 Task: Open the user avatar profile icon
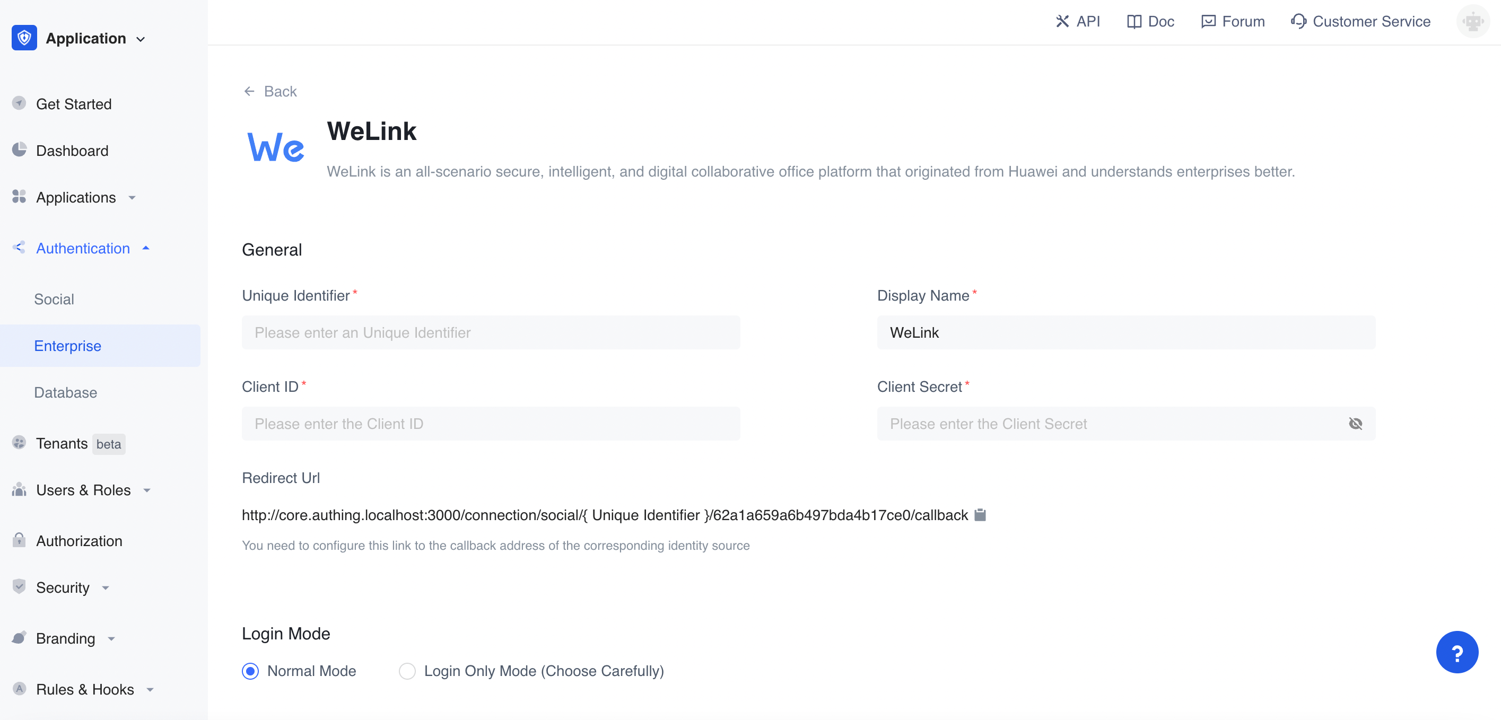click(x=1472, y=22)
